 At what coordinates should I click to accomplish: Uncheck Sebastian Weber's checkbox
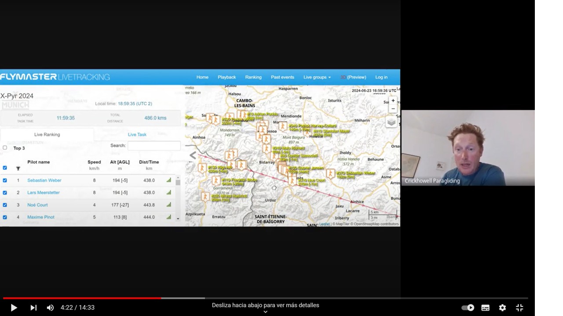click(5, 180)
